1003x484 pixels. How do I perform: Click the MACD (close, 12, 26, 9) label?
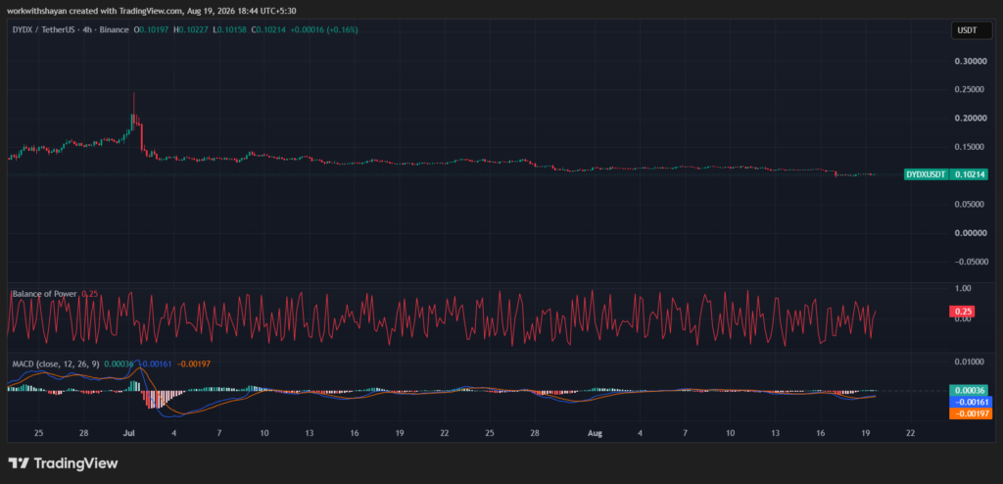point(56,363)
